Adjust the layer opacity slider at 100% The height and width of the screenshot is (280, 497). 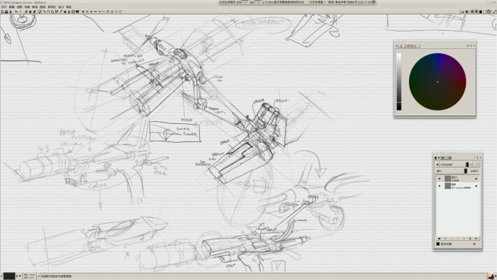click(x=452, y=171)
